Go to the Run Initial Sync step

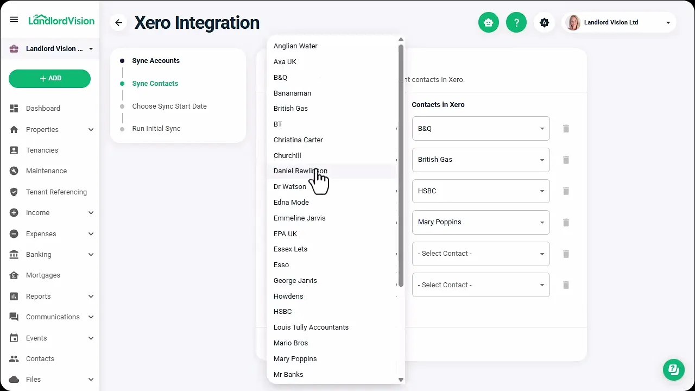coord(156,129)
